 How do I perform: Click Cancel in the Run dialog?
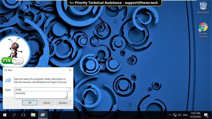click(46, 103)
